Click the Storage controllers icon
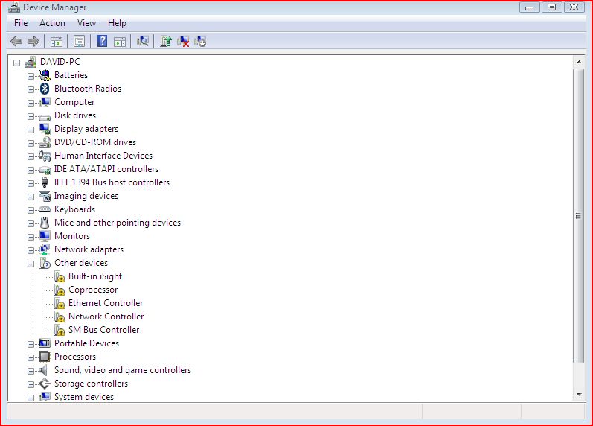 coord(45,384)
